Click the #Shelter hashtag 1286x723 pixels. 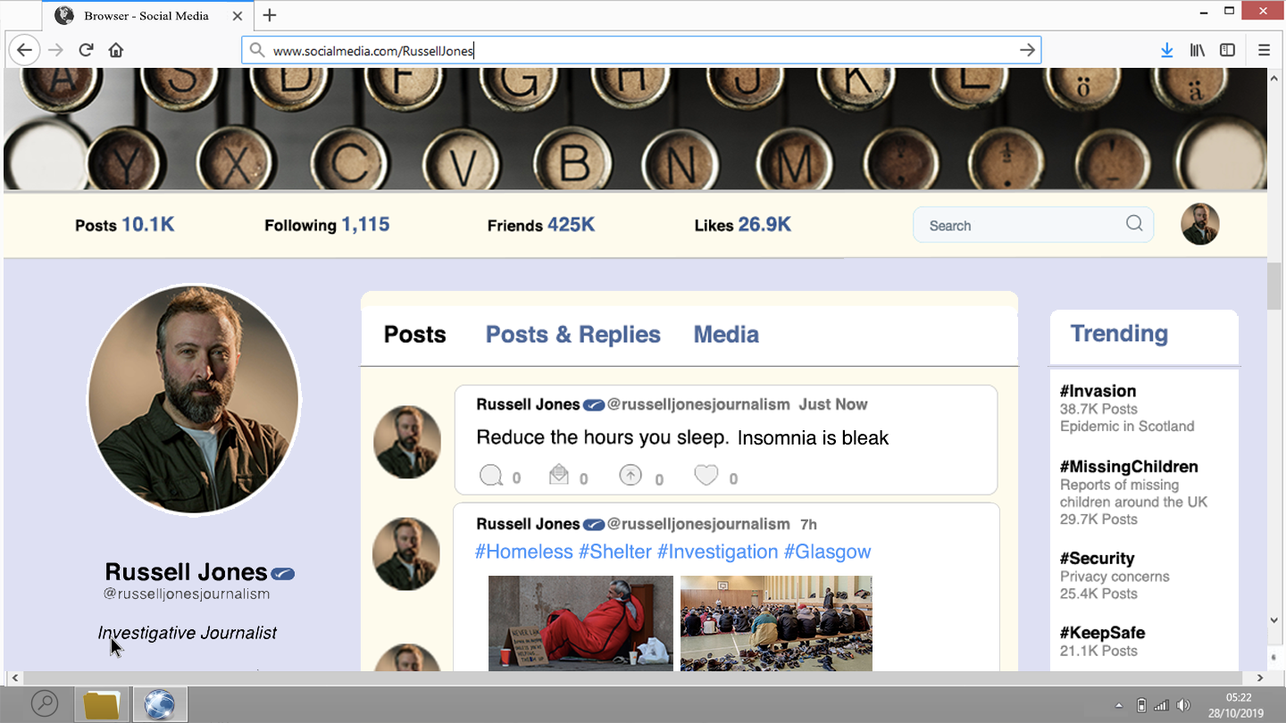(x=615, y=552)
